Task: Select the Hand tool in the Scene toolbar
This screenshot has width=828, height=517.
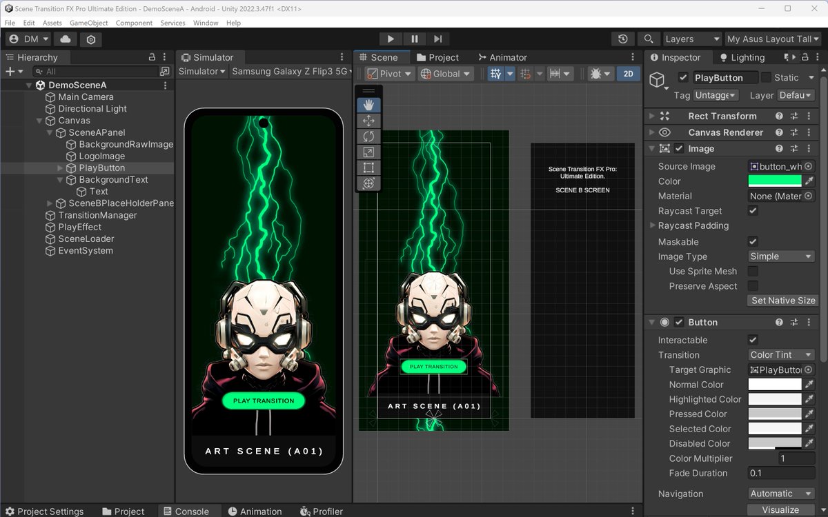Action: point(369,105)
